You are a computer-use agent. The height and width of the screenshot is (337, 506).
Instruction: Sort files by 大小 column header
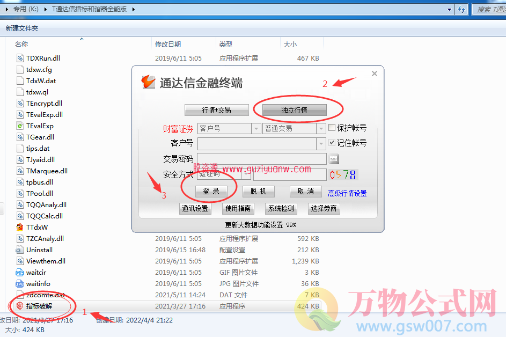click(x=290, y=44)
